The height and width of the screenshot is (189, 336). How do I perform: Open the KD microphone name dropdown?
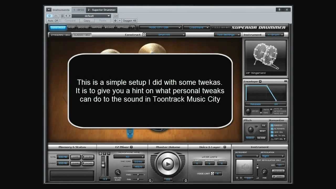[x=129, y=157]
